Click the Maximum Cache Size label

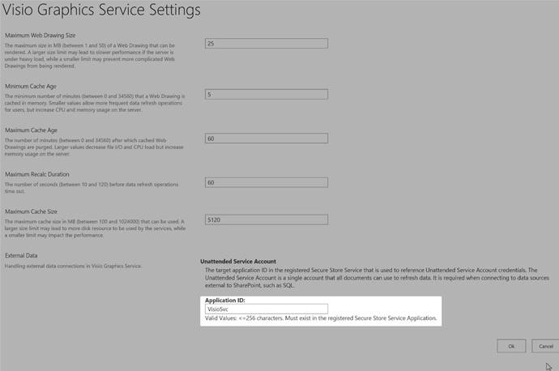coord(31,211)
